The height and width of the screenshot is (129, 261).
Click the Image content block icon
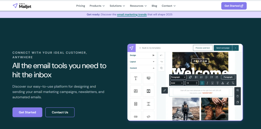coord(136,91)
